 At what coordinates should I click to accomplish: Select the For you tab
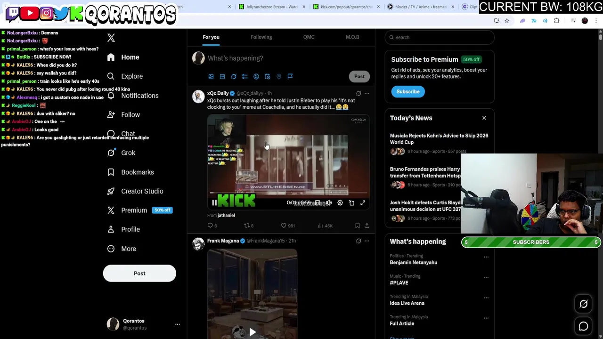211,37
